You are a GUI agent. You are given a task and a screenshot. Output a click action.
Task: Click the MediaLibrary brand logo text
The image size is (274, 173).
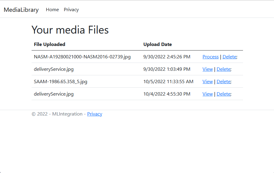pyautogui.click(x=21, y=10)
